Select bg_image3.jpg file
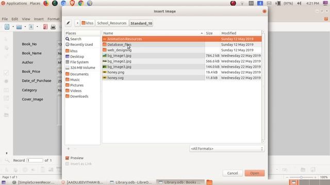The height and width of the screenshot is (185, 330). pyautogui.click(x=182, y=67)
